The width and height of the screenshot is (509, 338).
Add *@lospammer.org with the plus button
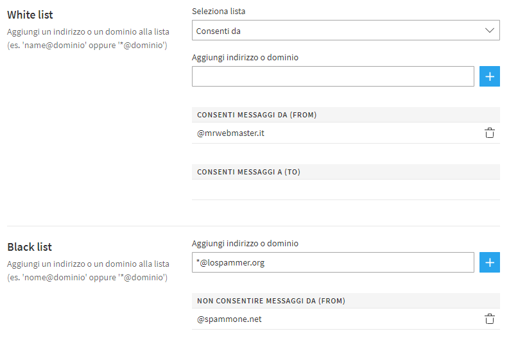(490, 262)
